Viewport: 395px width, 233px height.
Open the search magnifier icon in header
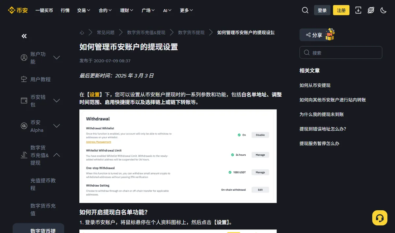tap(305, 10)
